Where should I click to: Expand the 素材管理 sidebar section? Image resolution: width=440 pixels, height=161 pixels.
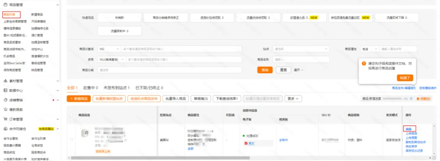pos(57,81)
